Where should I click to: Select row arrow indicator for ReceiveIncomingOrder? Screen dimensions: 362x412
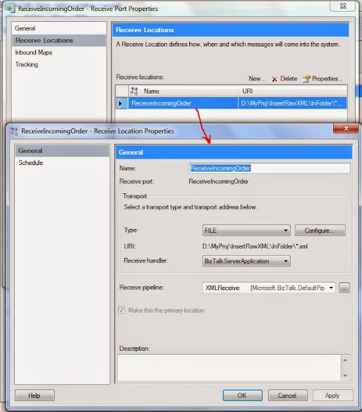point(120,103)
